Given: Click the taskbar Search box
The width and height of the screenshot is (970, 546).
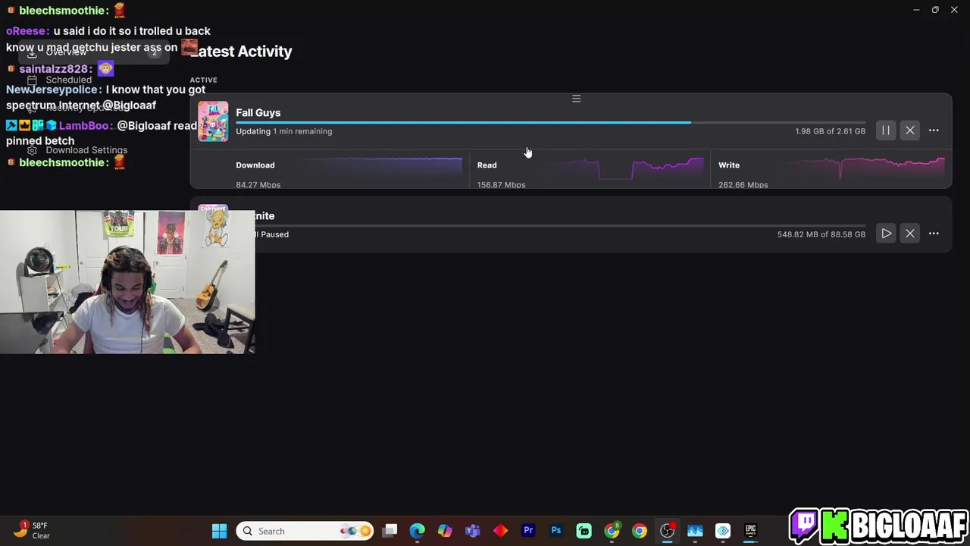Looking at the screenshot, I should [305, 531].
